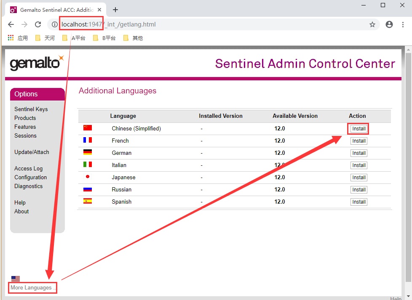Click the Chinese flag icon
Screen dimensions: 412x300
[x=88, y=128]
